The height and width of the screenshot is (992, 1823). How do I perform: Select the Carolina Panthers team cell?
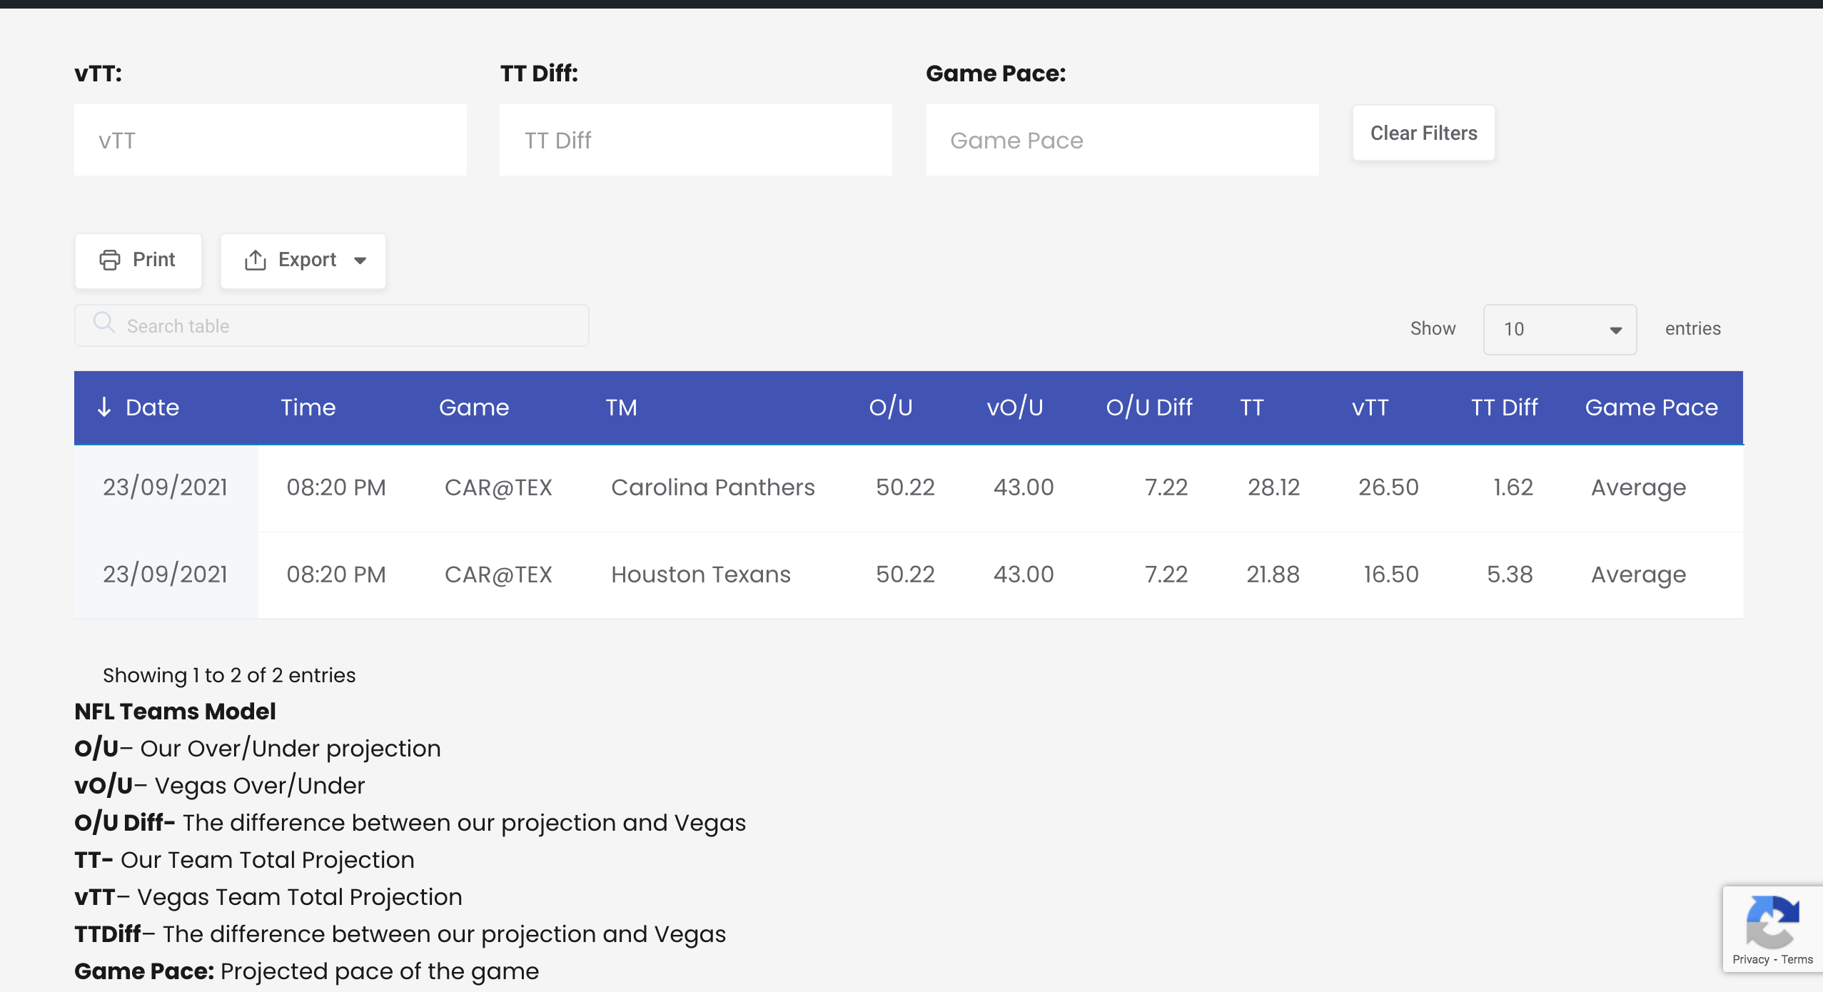(713, 487)
